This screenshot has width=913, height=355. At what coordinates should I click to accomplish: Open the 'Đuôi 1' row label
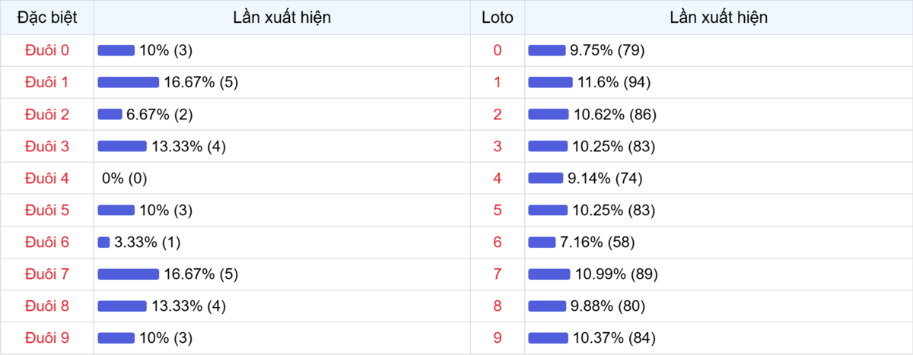47,82
